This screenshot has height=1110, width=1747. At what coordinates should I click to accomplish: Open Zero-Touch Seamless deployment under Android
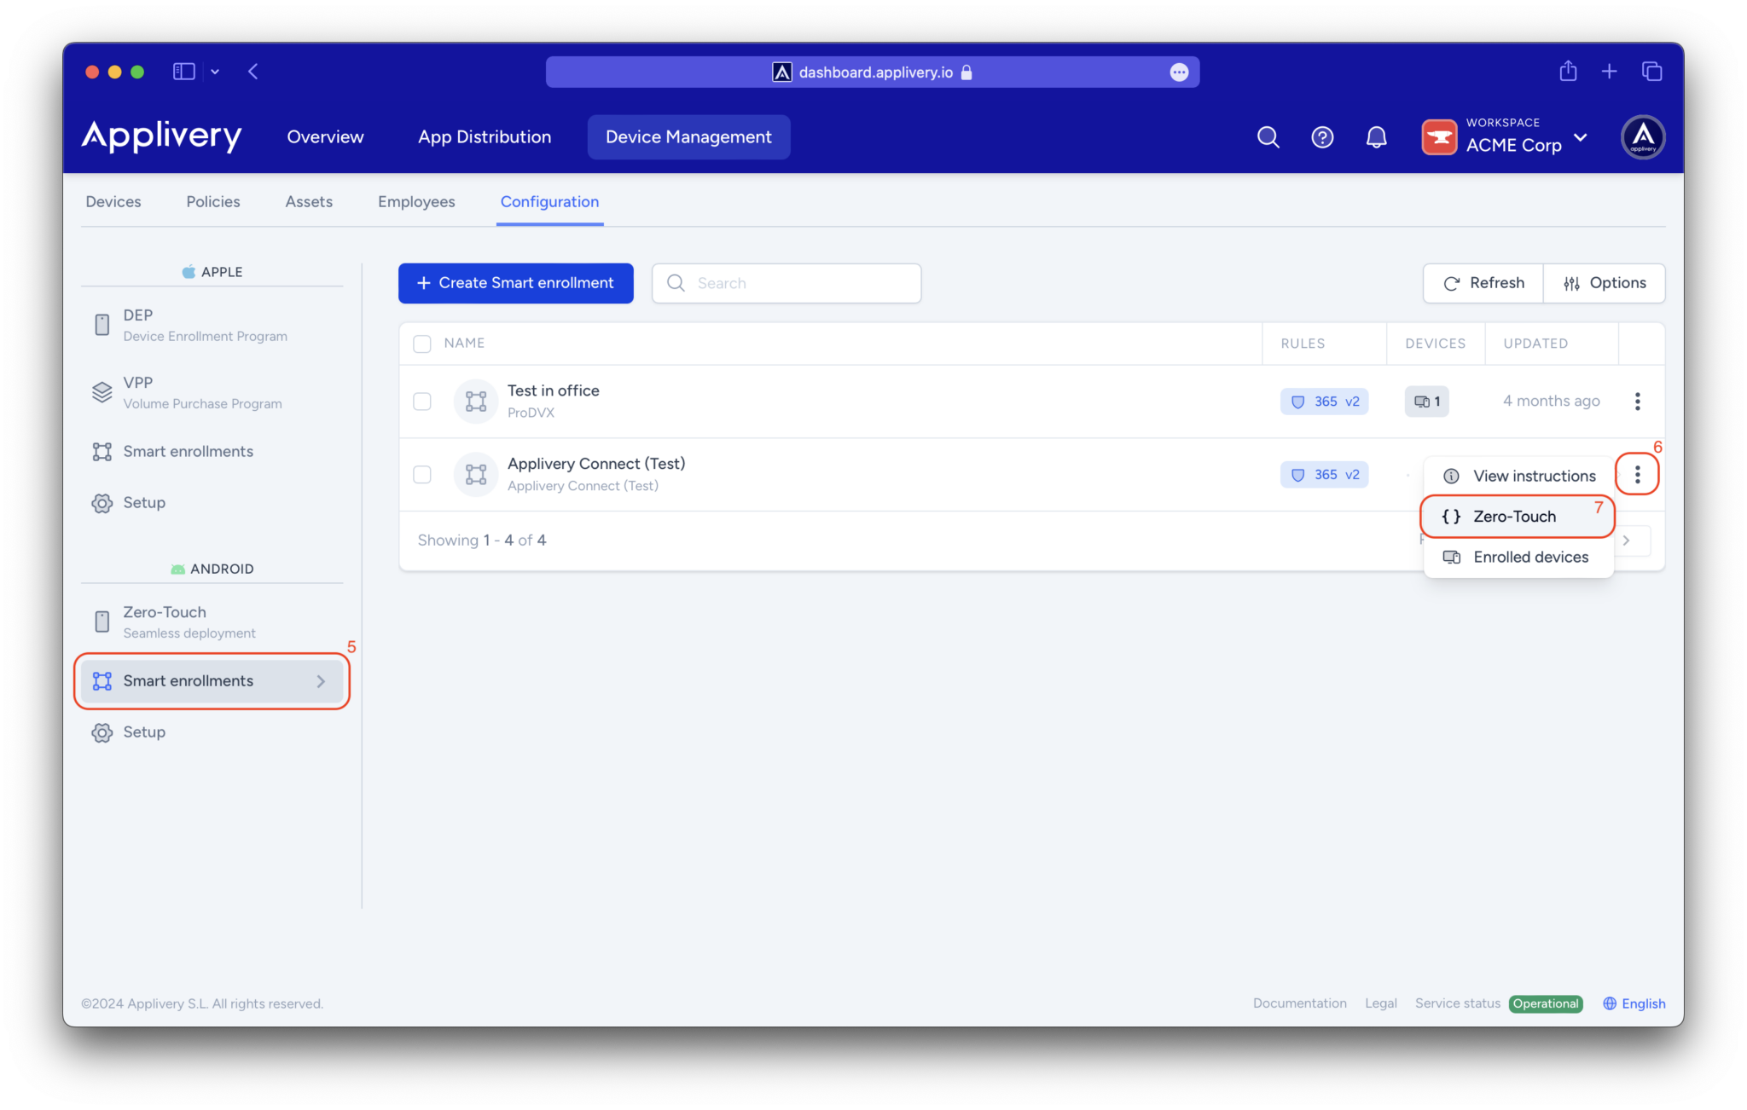point(189,621)
